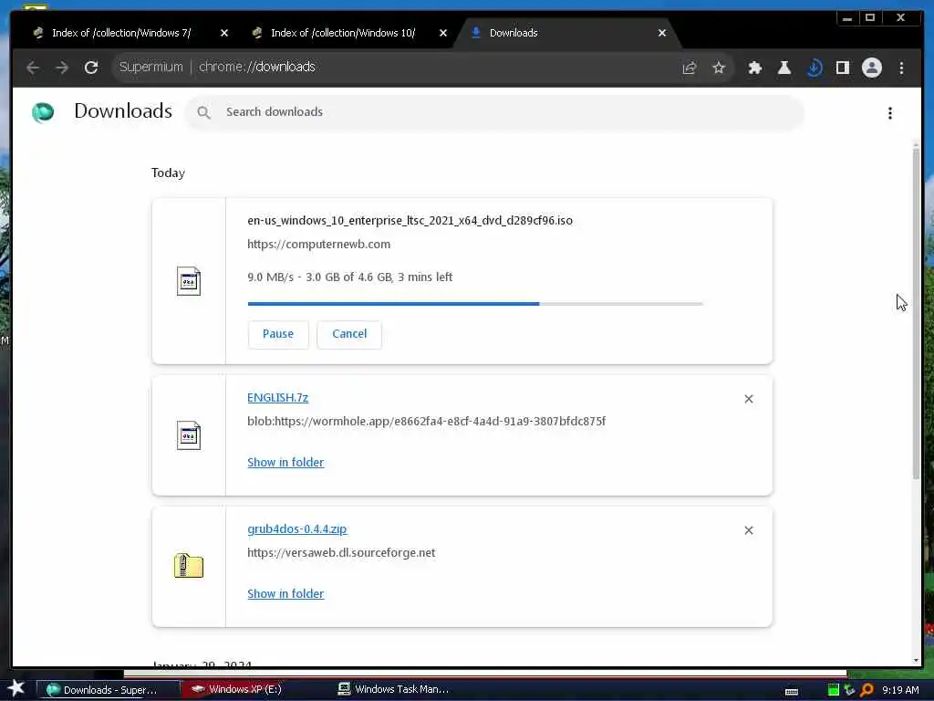The width and height of the screenshot is (934, 701).
Task: Go back with the browser back arrow
Action: click(33, 68)
